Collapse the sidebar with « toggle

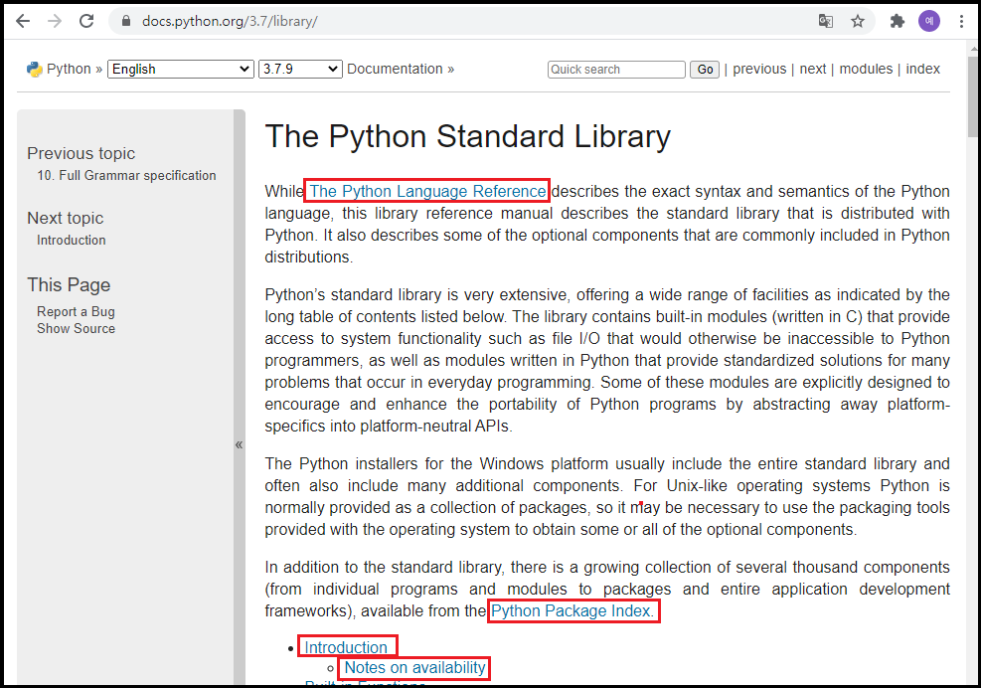pyautogui.click(x=239, y=444)
